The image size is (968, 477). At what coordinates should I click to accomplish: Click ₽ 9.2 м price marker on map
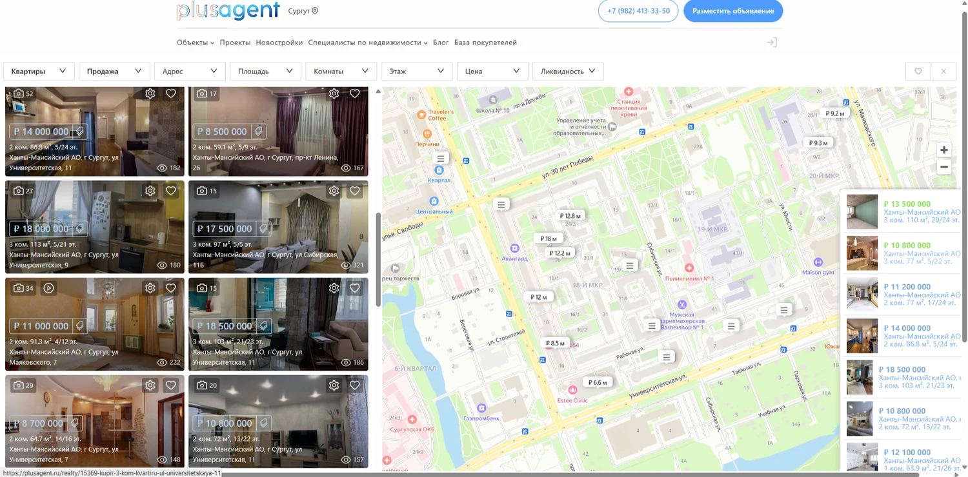tap(834, 113)
